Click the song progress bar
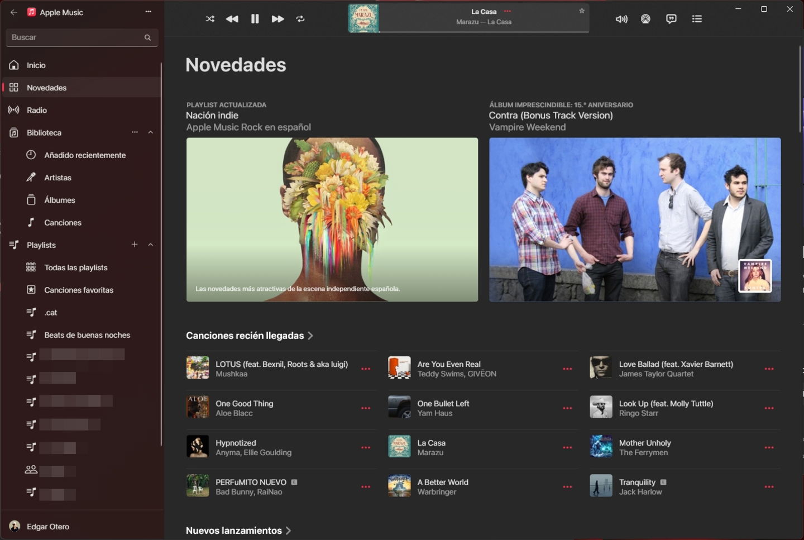Viewport: 804px width, 540px height. point(484,32)
